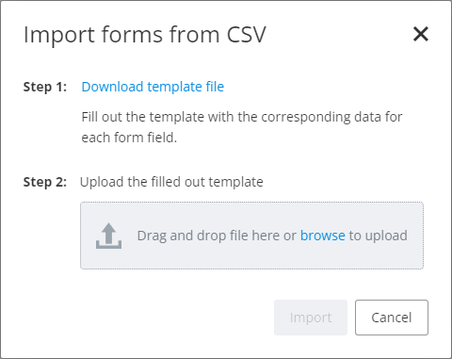Click the Drag and drop file here text
Image resolution: width=452 pixels, height=359 pixels.
(217, 236)
